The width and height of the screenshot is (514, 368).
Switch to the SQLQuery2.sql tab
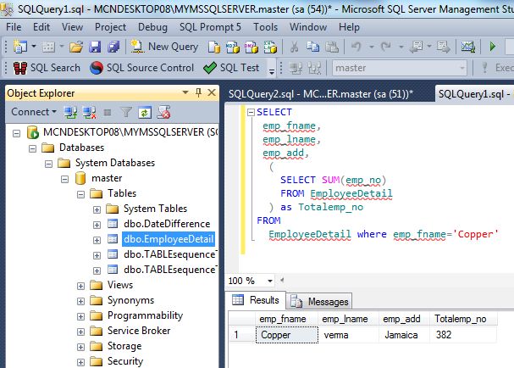(321, 94)
